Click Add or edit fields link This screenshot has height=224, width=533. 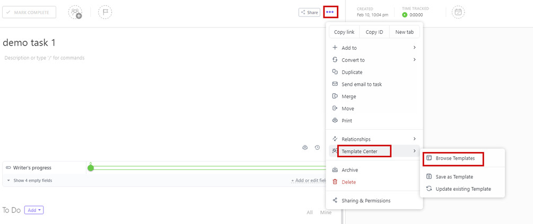(x=309, y=181)
